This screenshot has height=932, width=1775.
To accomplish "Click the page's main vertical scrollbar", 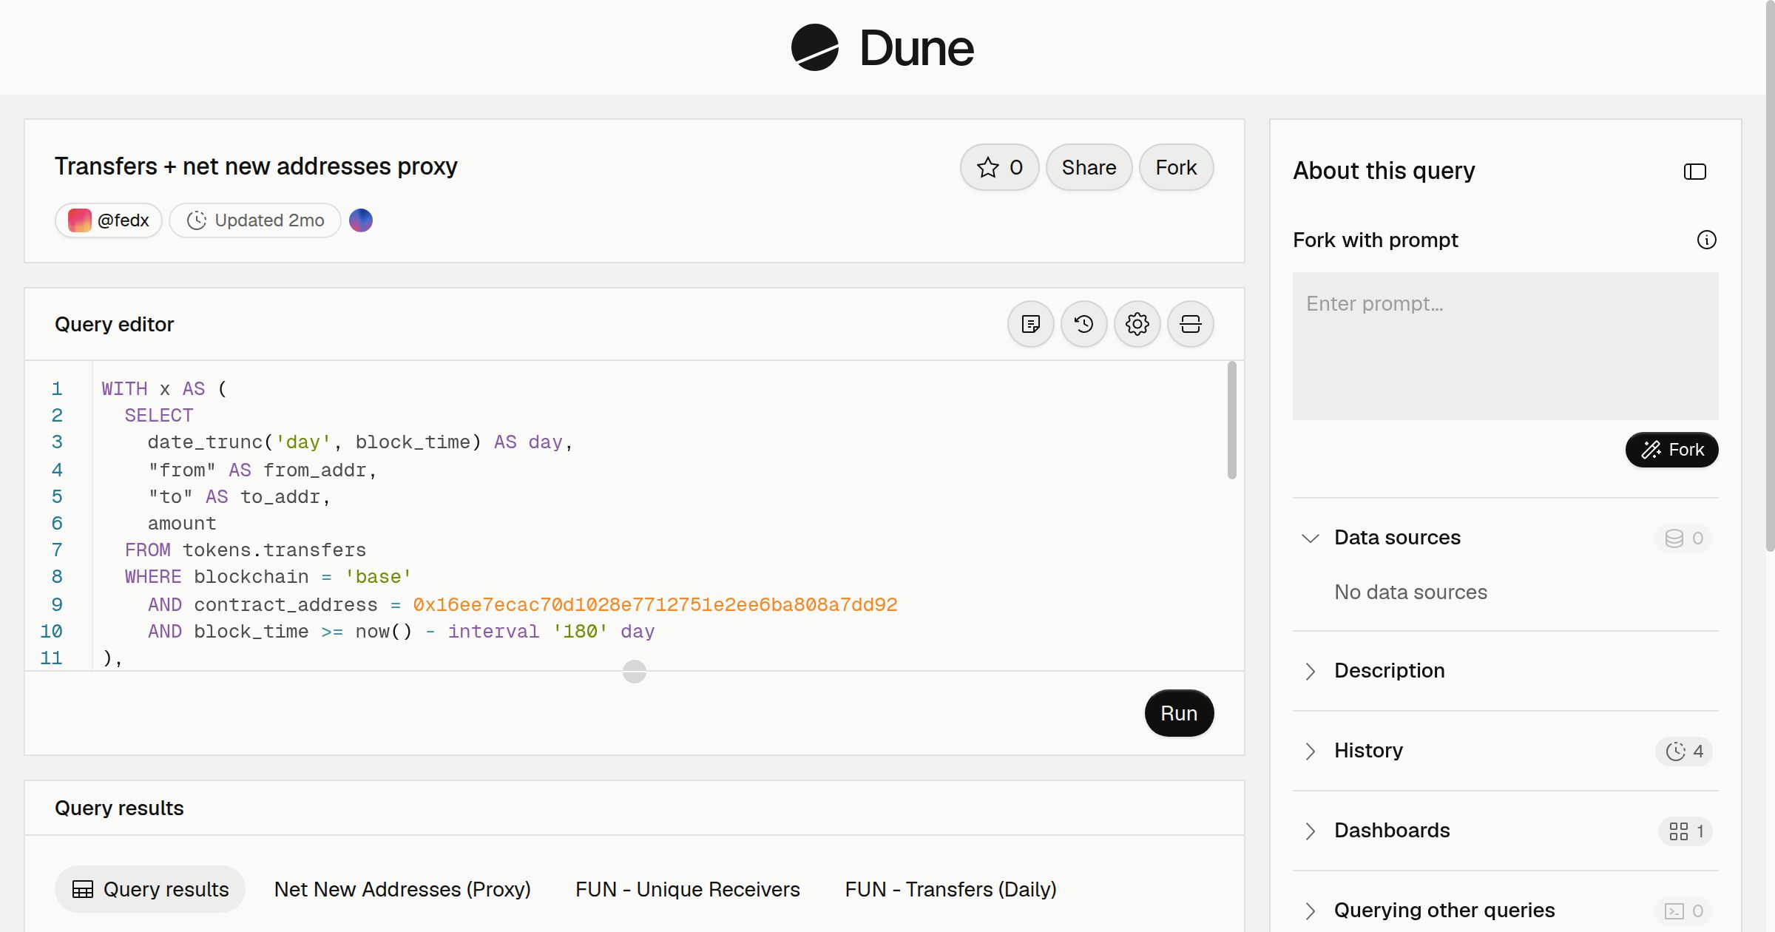I will point(1770,276).
